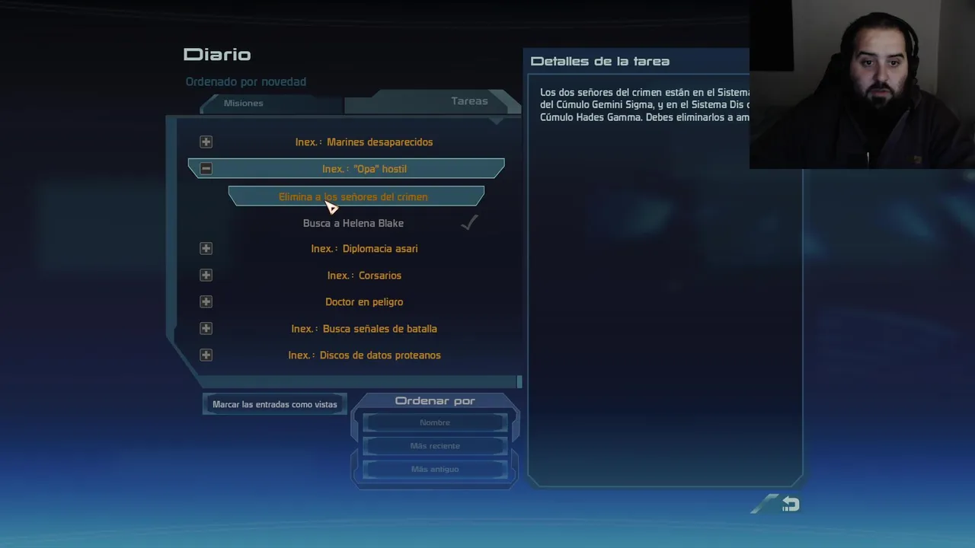Expand the Doctor en peligro entry
Screen dimensions: 975x548
(x=206, y=302)
